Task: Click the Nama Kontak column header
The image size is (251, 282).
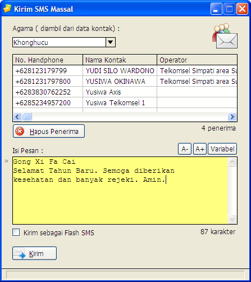Action: [x=120, y=60]
